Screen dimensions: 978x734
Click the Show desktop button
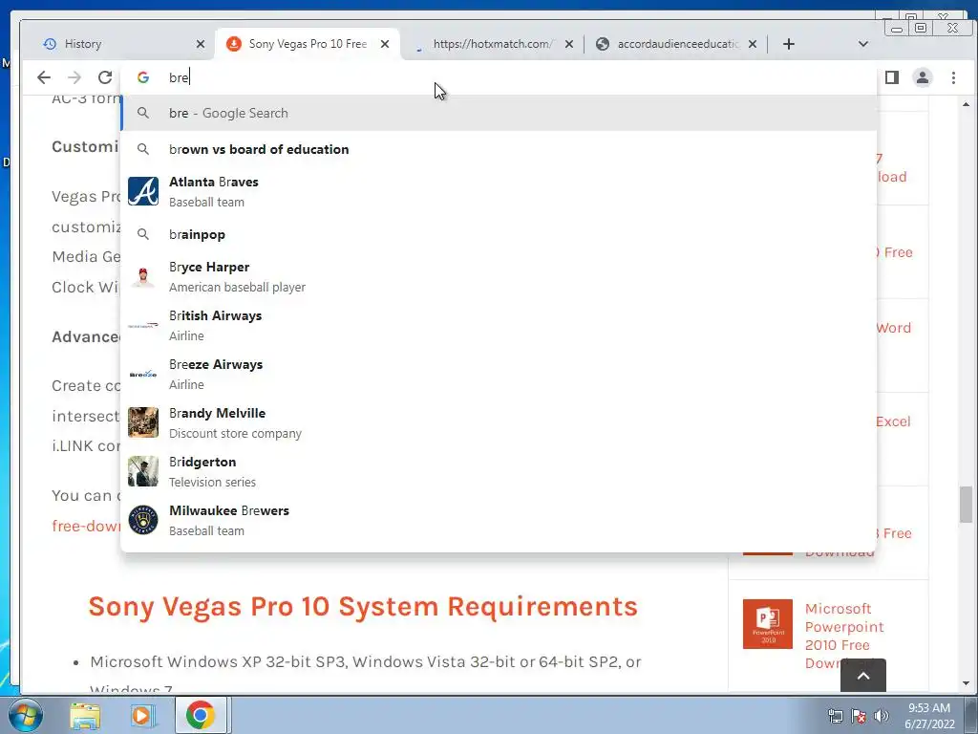[x=971, y=715]
